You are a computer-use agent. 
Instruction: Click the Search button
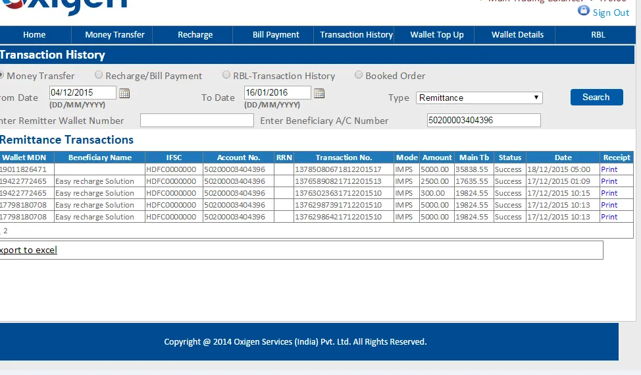596,97
